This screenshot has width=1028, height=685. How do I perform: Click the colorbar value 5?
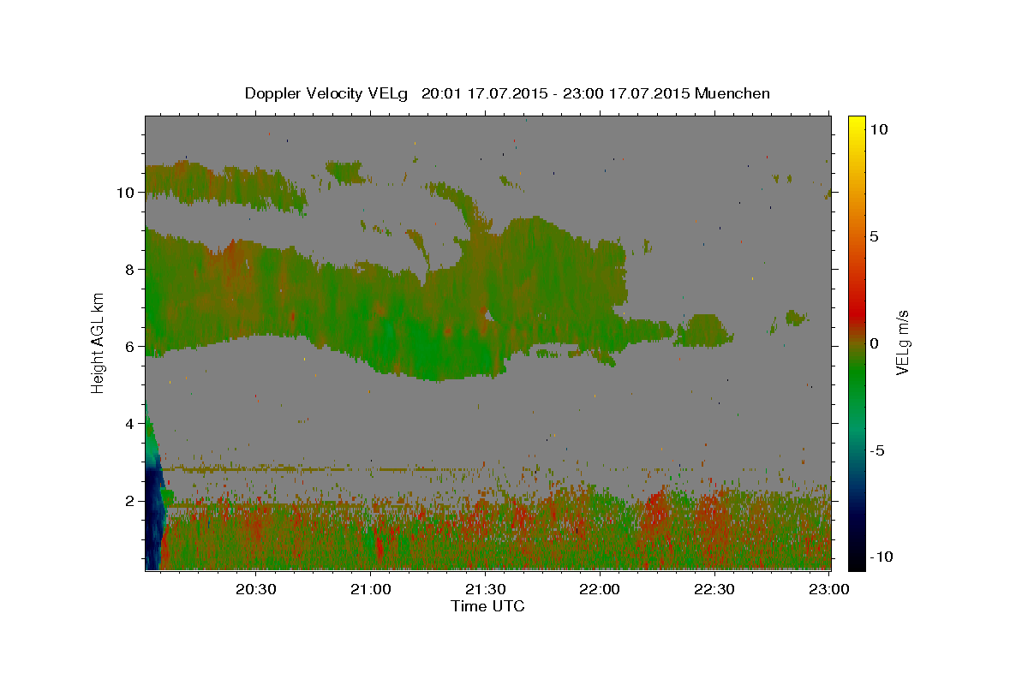coord(875,236)
